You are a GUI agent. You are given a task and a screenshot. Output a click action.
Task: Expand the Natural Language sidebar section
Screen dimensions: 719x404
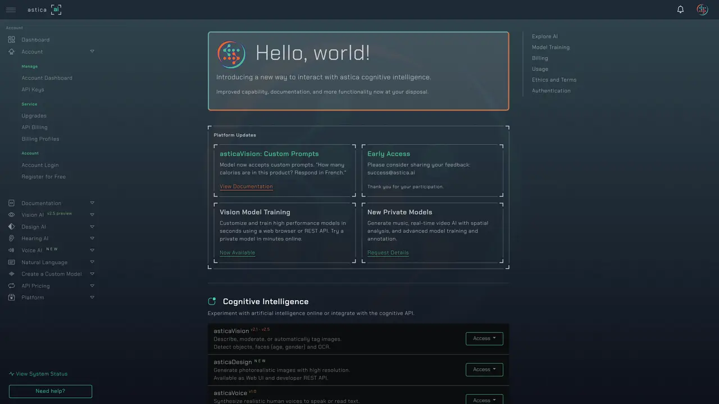pyautogui.click(x=92, y=261)
